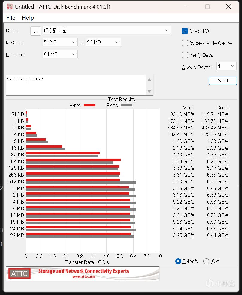Enable Bypass Write Cache checkbox

185,43
